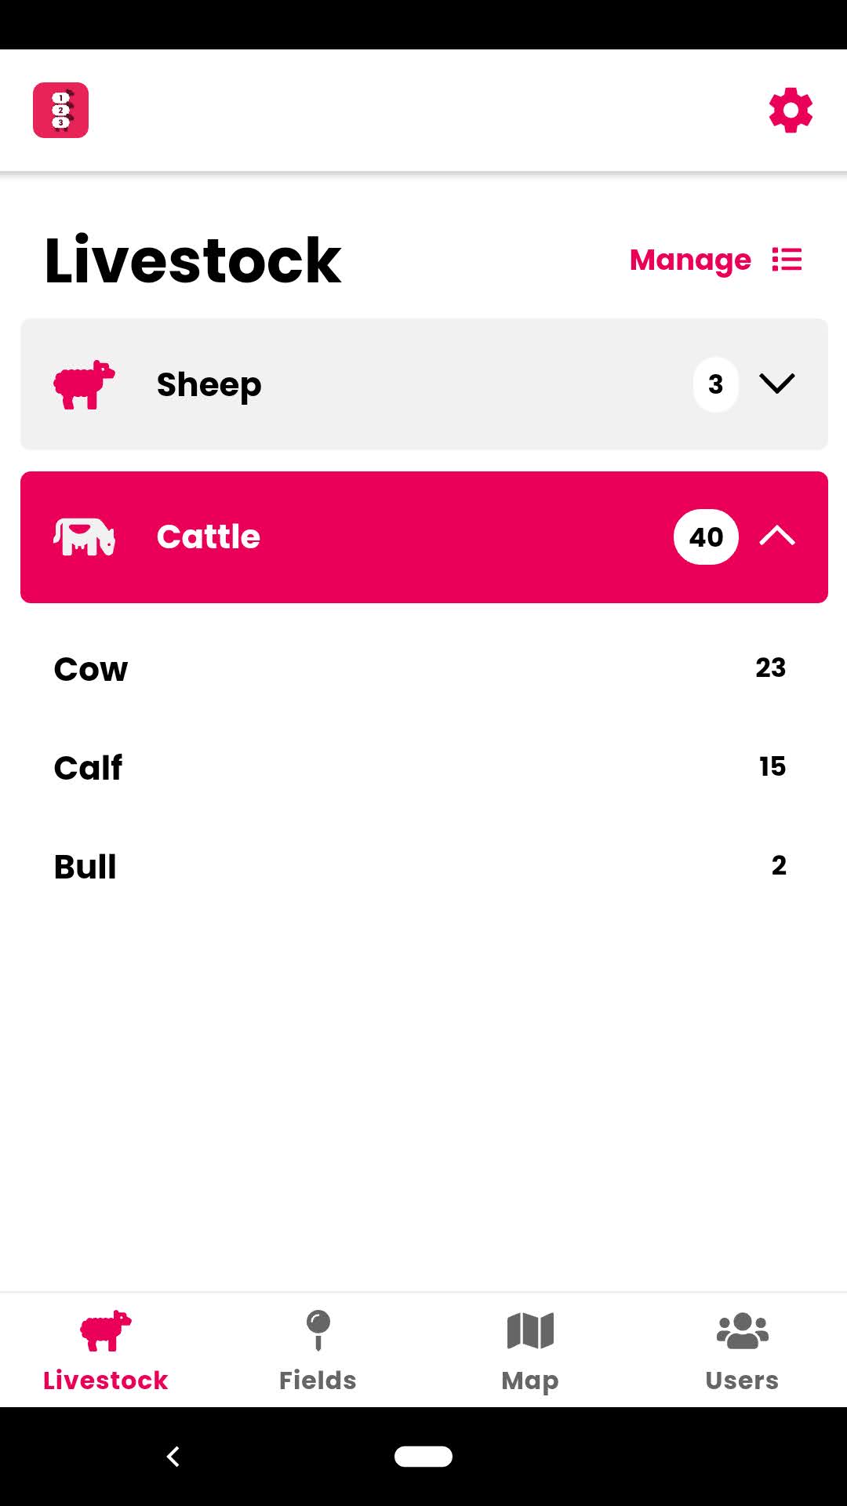
Task: Tap the Cattle count badge 40
Action: click(x=706, y=537)
